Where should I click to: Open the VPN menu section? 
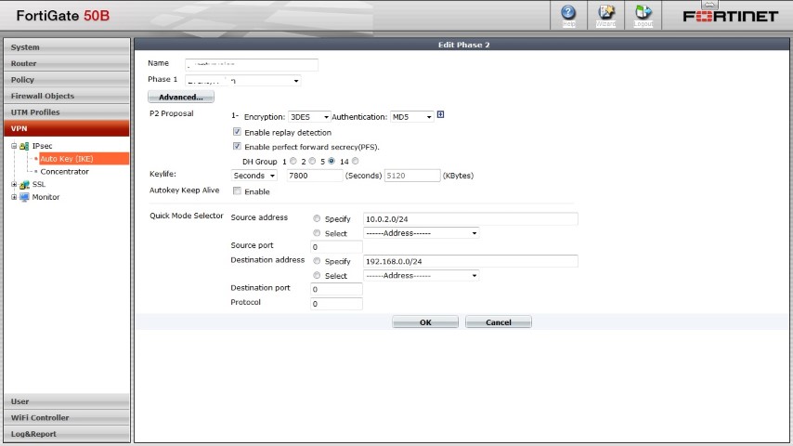[67, 128]
